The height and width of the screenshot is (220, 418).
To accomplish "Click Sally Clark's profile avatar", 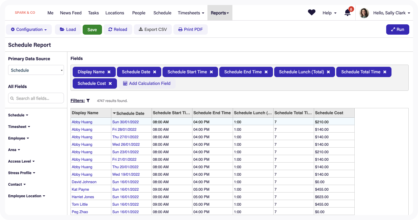I will point(364,13).
